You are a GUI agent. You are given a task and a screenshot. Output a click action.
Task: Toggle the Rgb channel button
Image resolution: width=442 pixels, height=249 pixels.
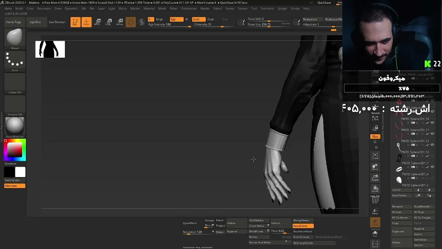click(x=176, y=19)
